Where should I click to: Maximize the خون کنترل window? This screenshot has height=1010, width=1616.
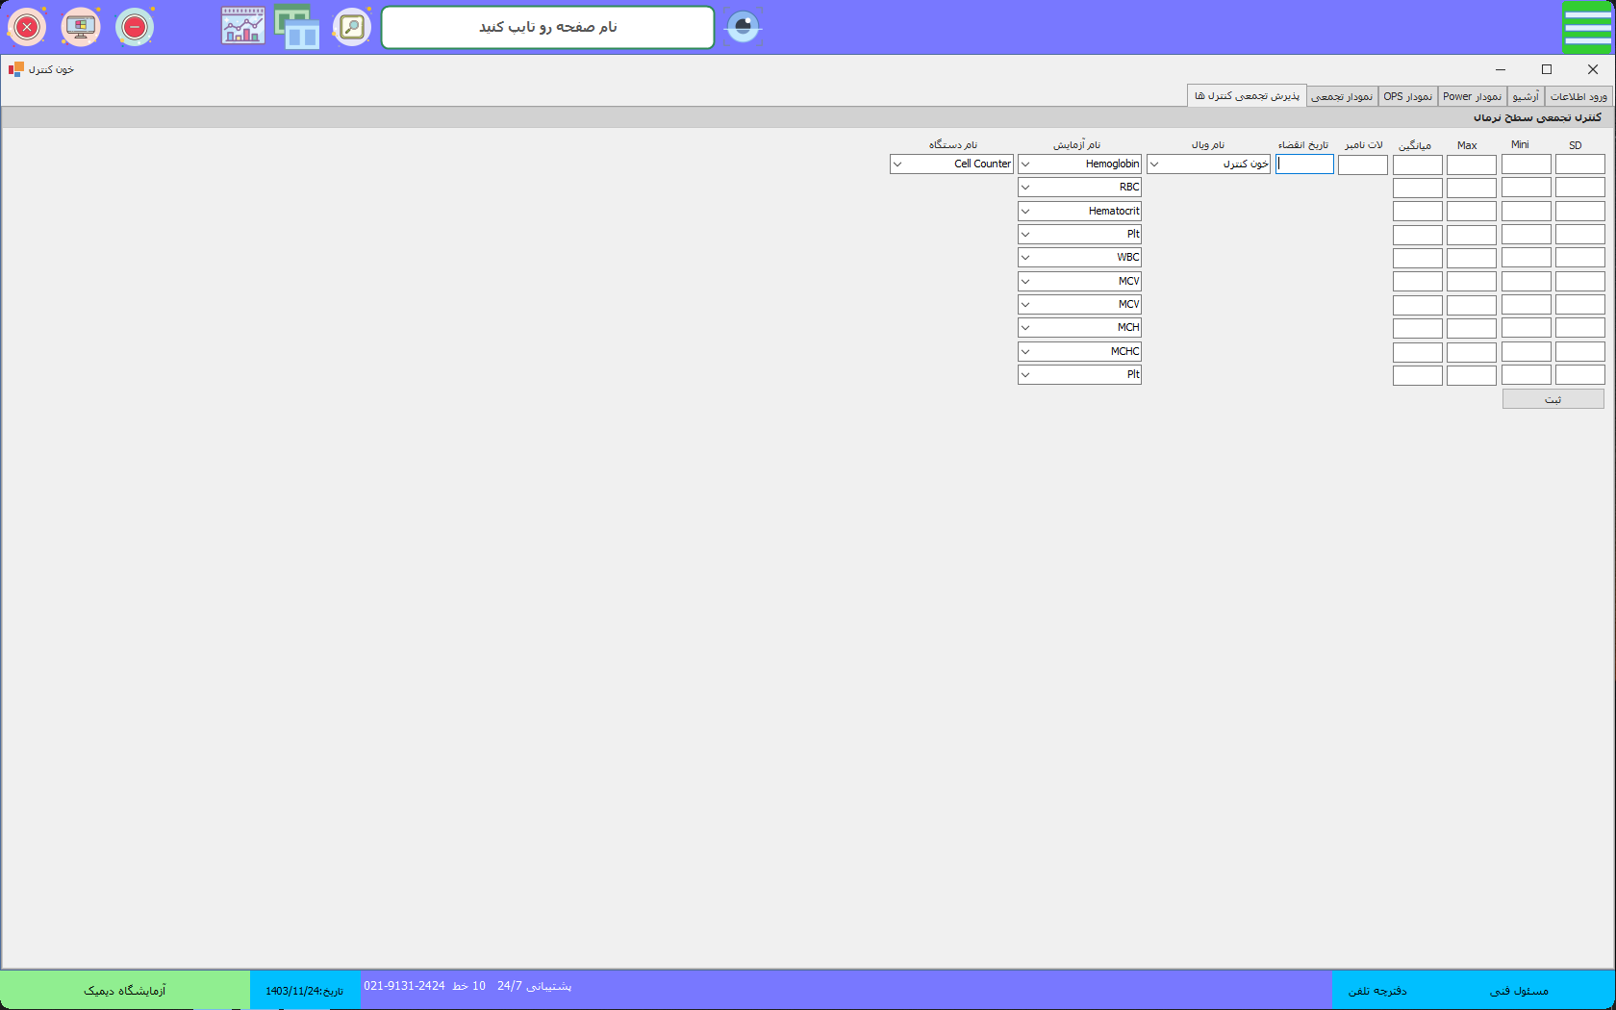1547,69
